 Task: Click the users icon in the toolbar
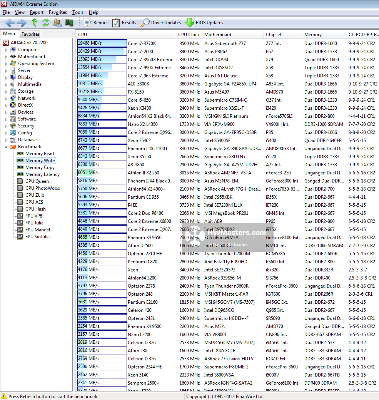point(57,23)
